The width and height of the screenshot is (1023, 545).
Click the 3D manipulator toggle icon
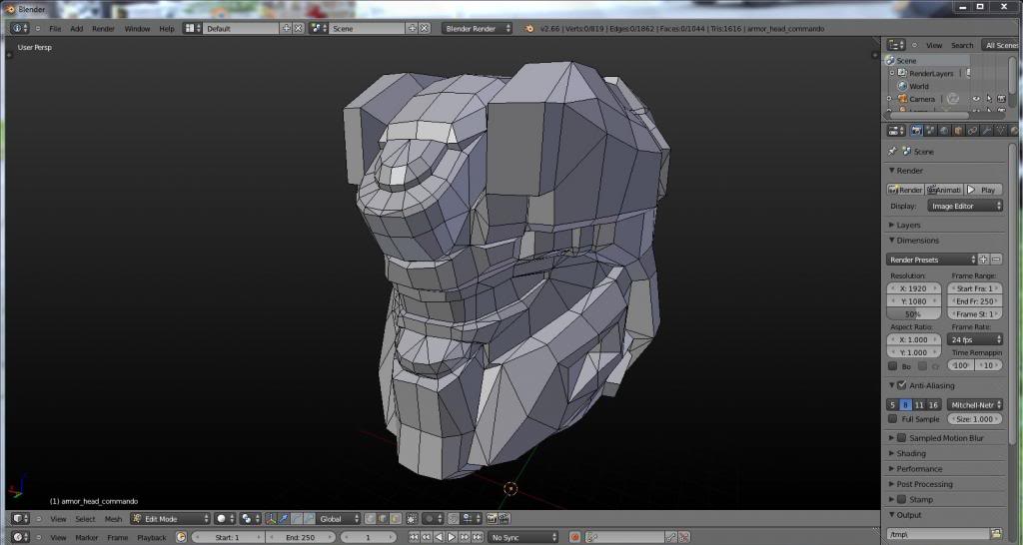(270, 519)
